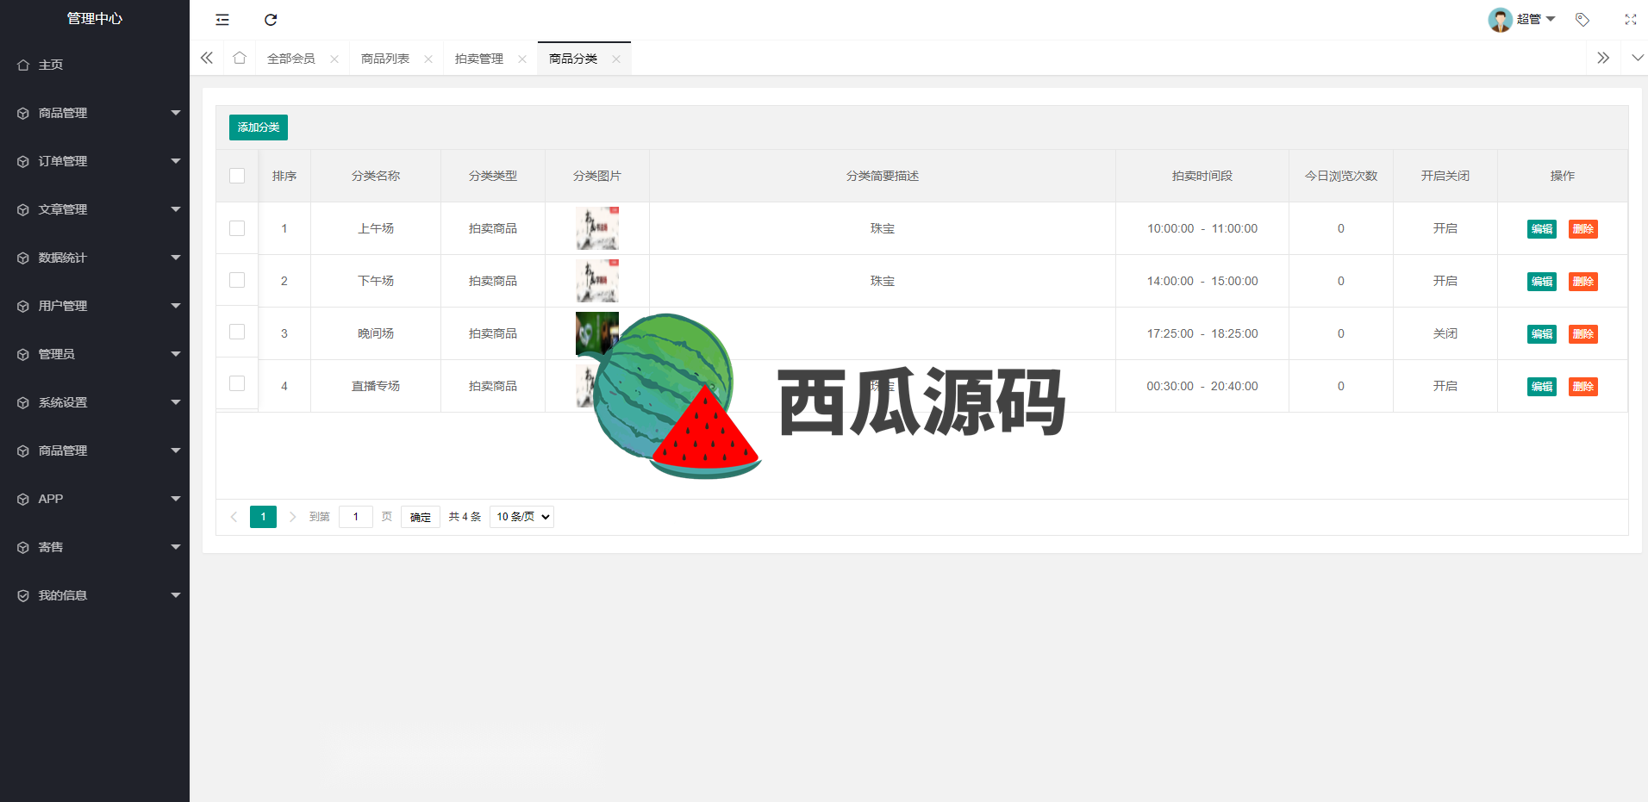Tick the checkbox for 晚间场 row
Screen dimensions: 1648x802
point(237,333)
